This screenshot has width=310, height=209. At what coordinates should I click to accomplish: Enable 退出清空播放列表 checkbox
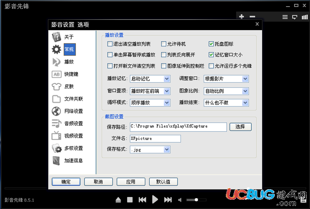[x=110, y=44]
